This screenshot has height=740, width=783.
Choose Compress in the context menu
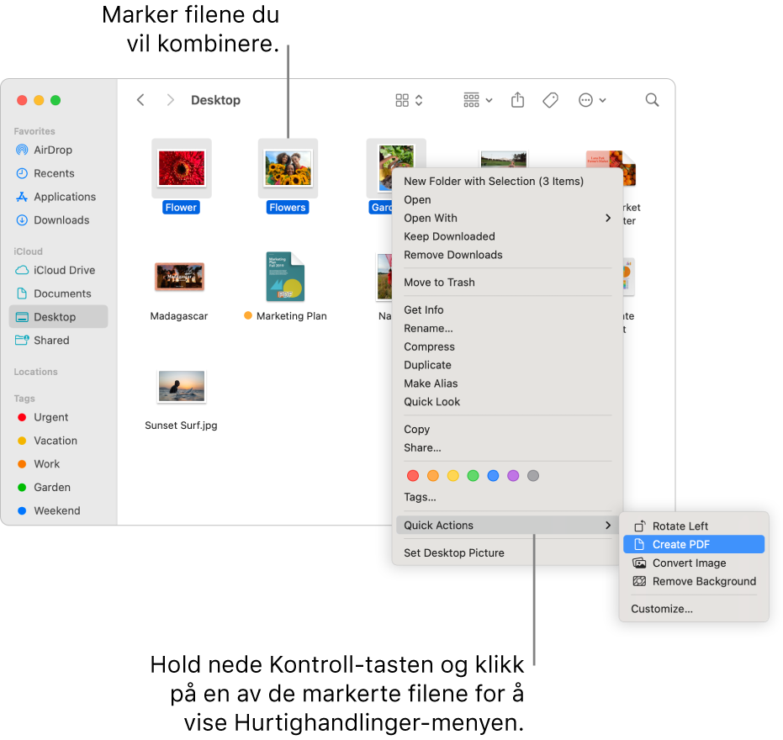(x=507, y=347)
